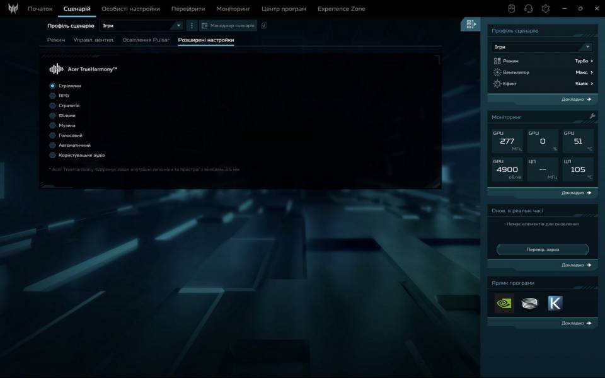Select the Музика audio mode
Image resolution: width=605 pixels, height=378 pixels.
click(x=53, y=125)
